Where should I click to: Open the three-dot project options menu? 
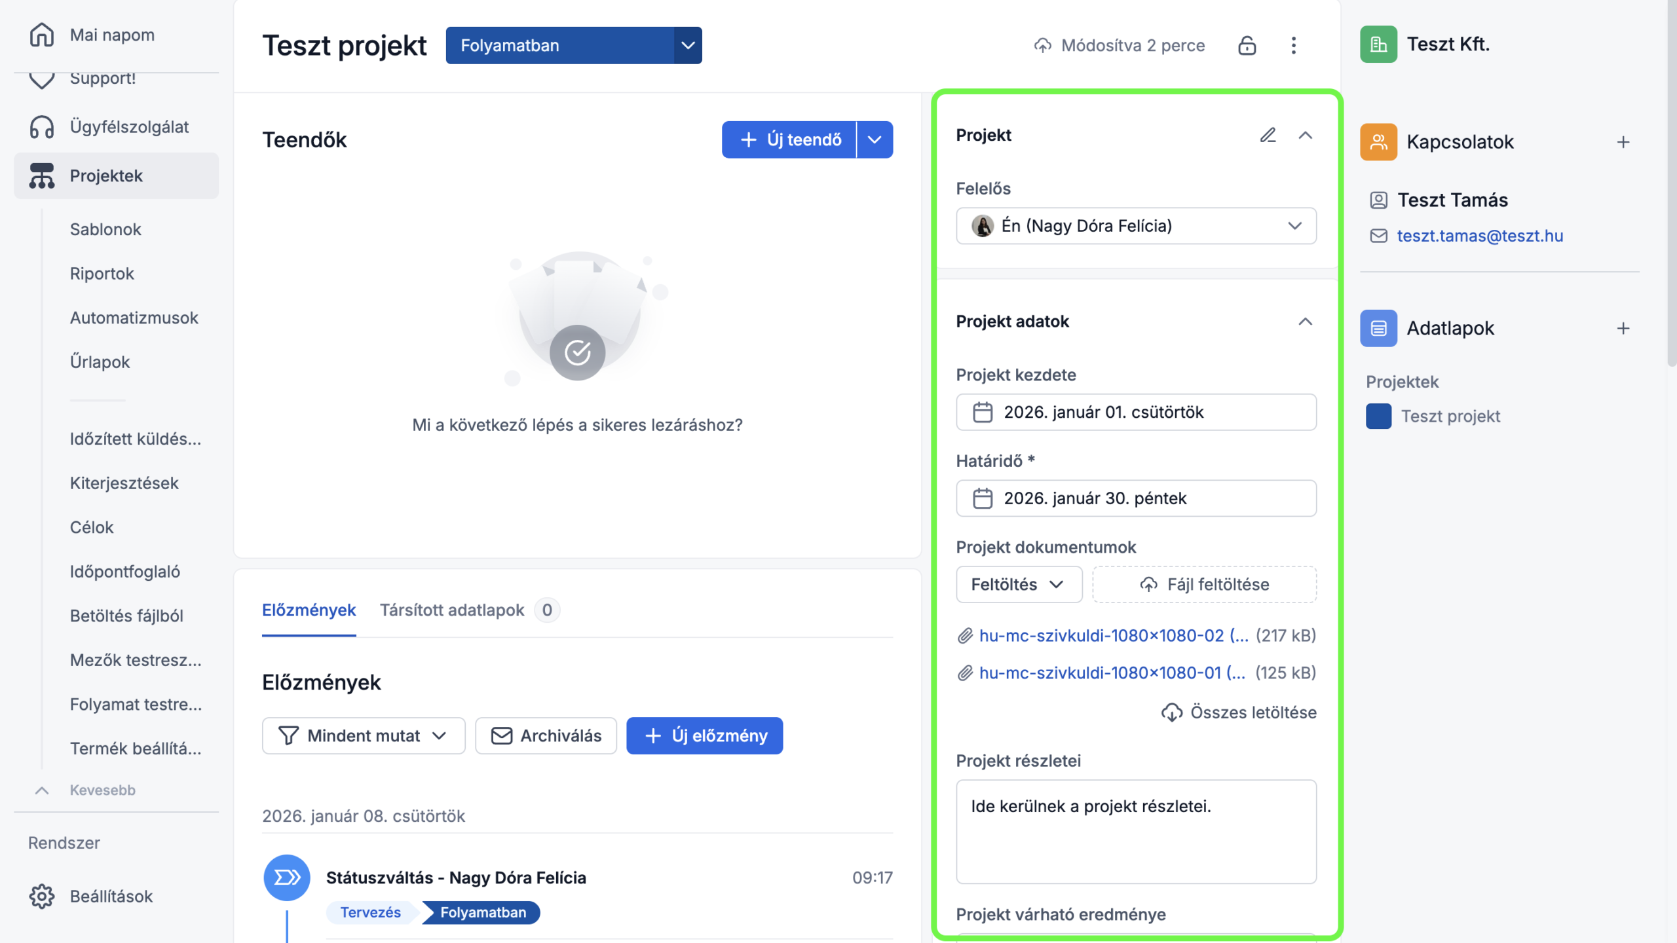1293,45
